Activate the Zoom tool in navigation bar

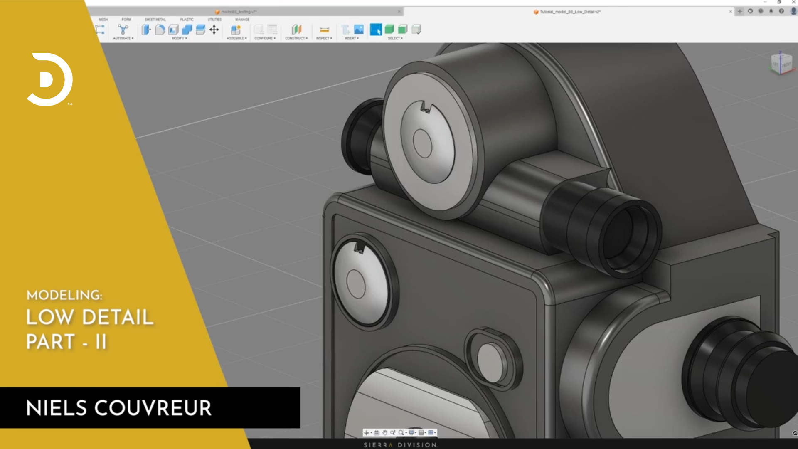(393, 433)
